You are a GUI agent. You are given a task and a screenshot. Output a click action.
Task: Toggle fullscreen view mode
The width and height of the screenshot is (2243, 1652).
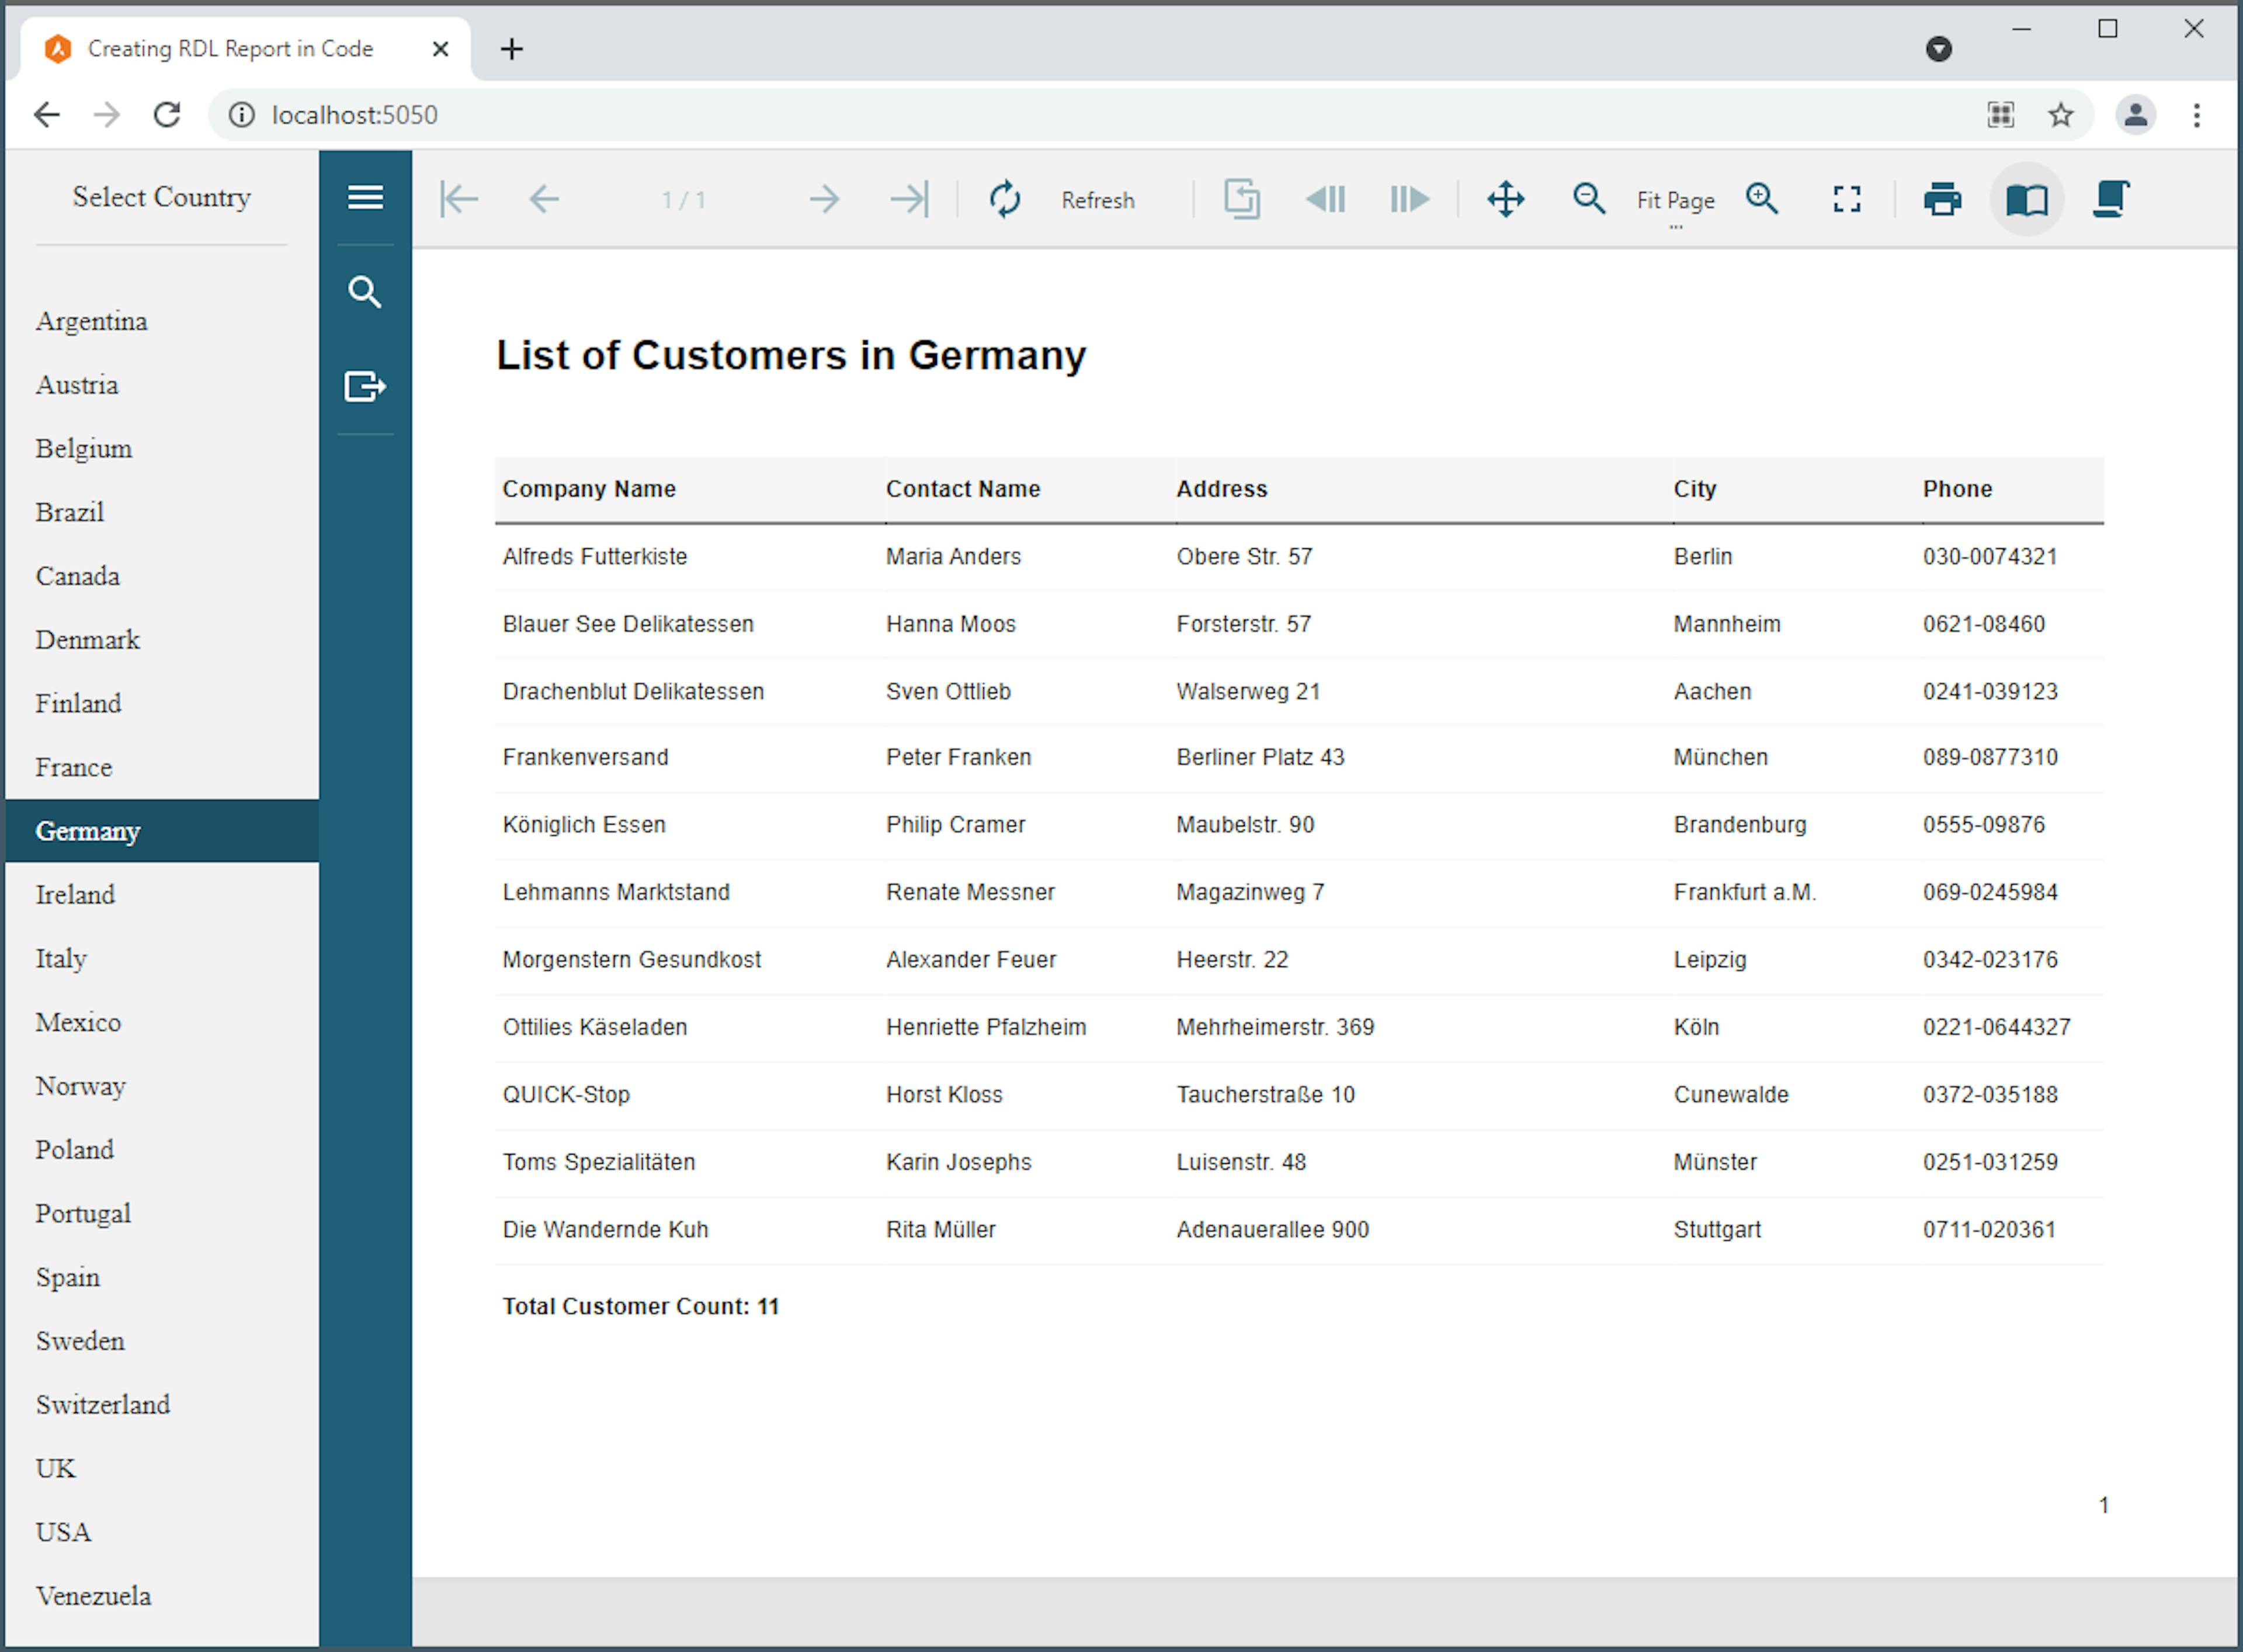[x=1846, y=199]
